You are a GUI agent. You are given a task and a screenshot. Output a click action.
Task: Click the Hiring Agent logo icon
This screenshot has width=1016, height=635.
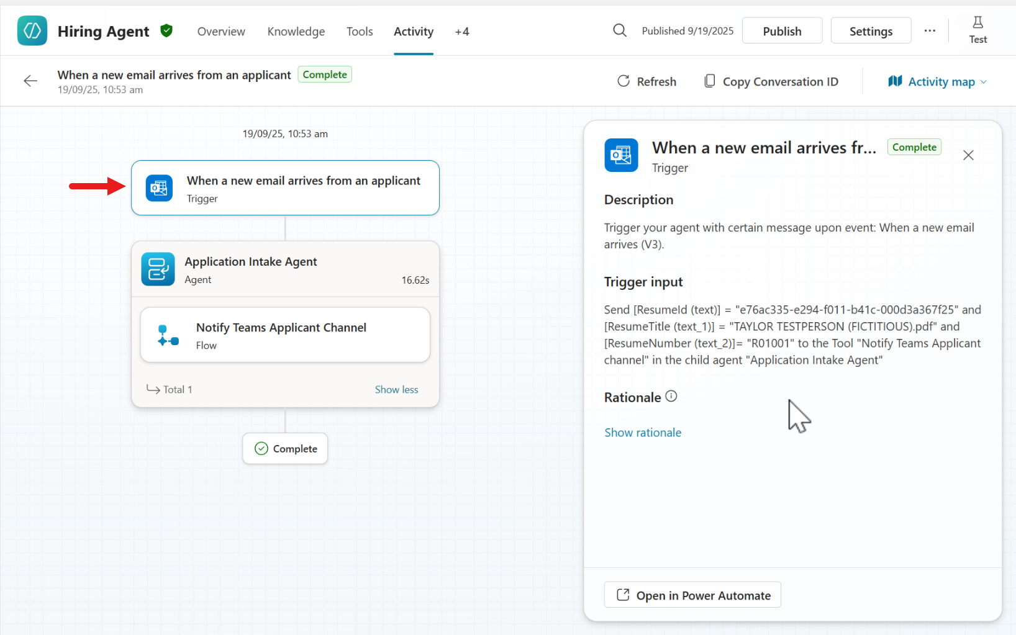click(x=32, y=31)
